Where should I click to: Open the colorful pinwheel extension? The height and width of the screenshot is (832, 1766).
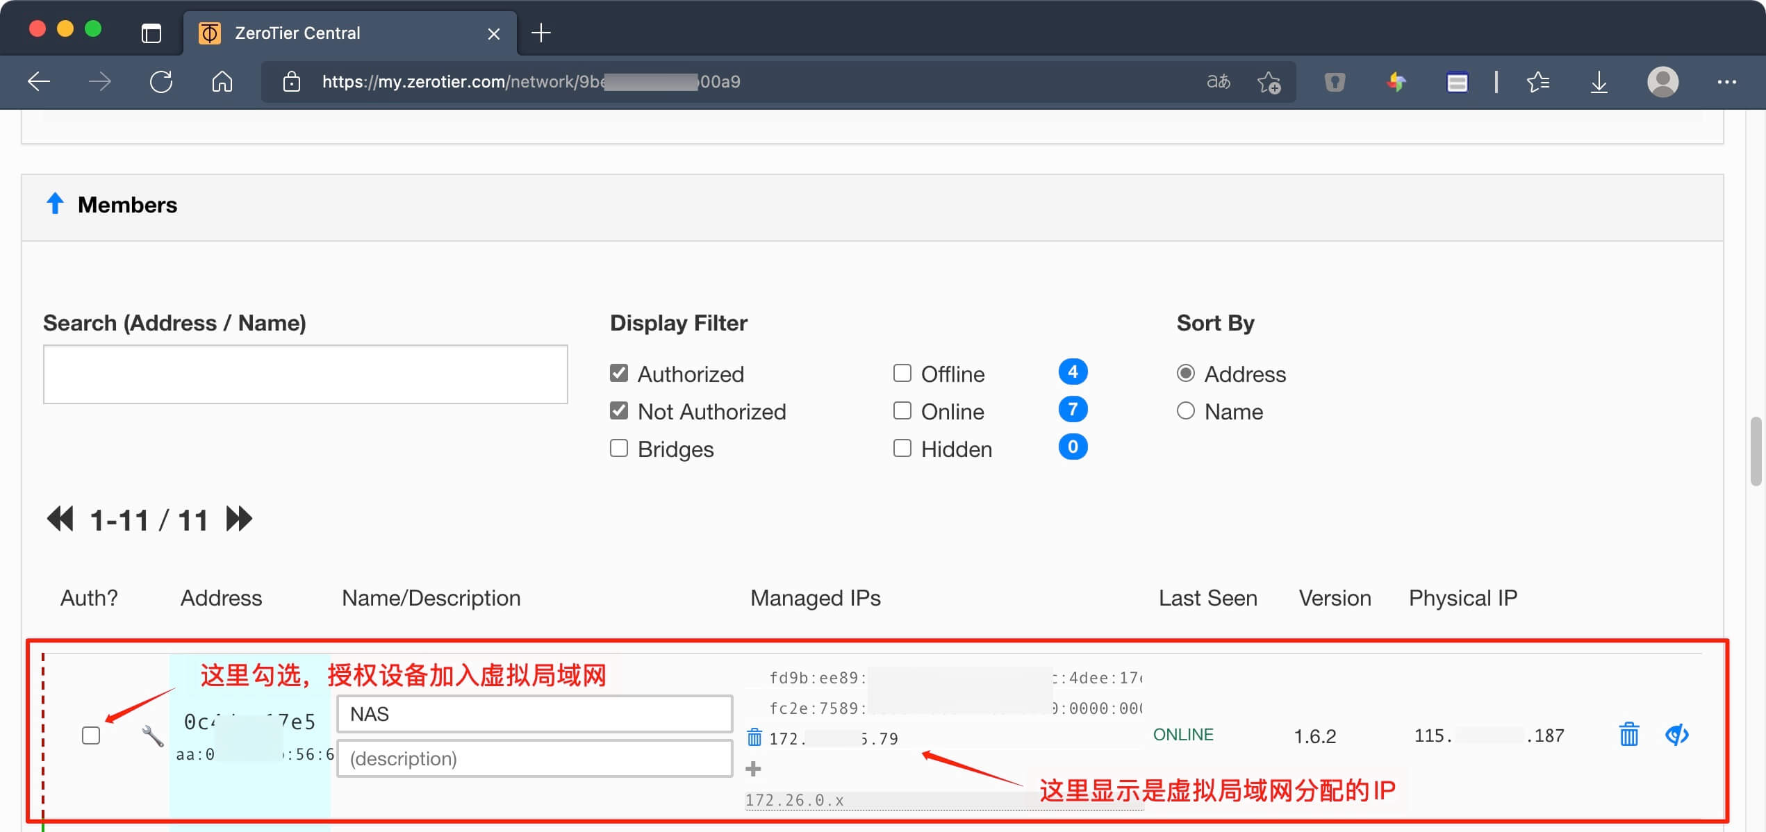(1396, 82)
